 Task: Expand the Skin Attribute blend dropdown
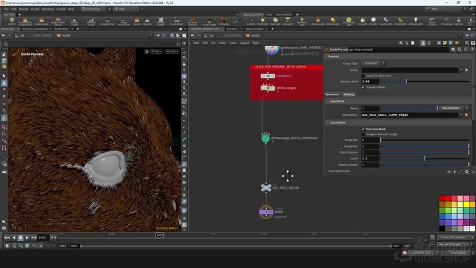453,108
